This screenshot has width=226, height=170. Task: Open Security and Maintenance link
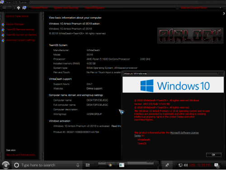tap(20, 155)
